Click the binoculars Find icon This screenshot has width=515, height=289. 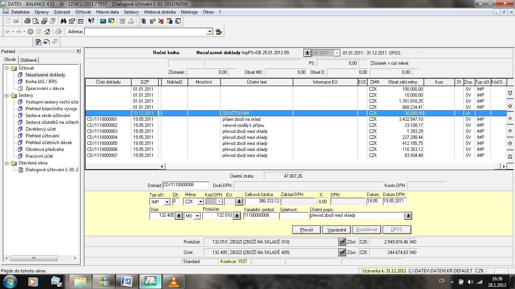(x=63, y=21)
